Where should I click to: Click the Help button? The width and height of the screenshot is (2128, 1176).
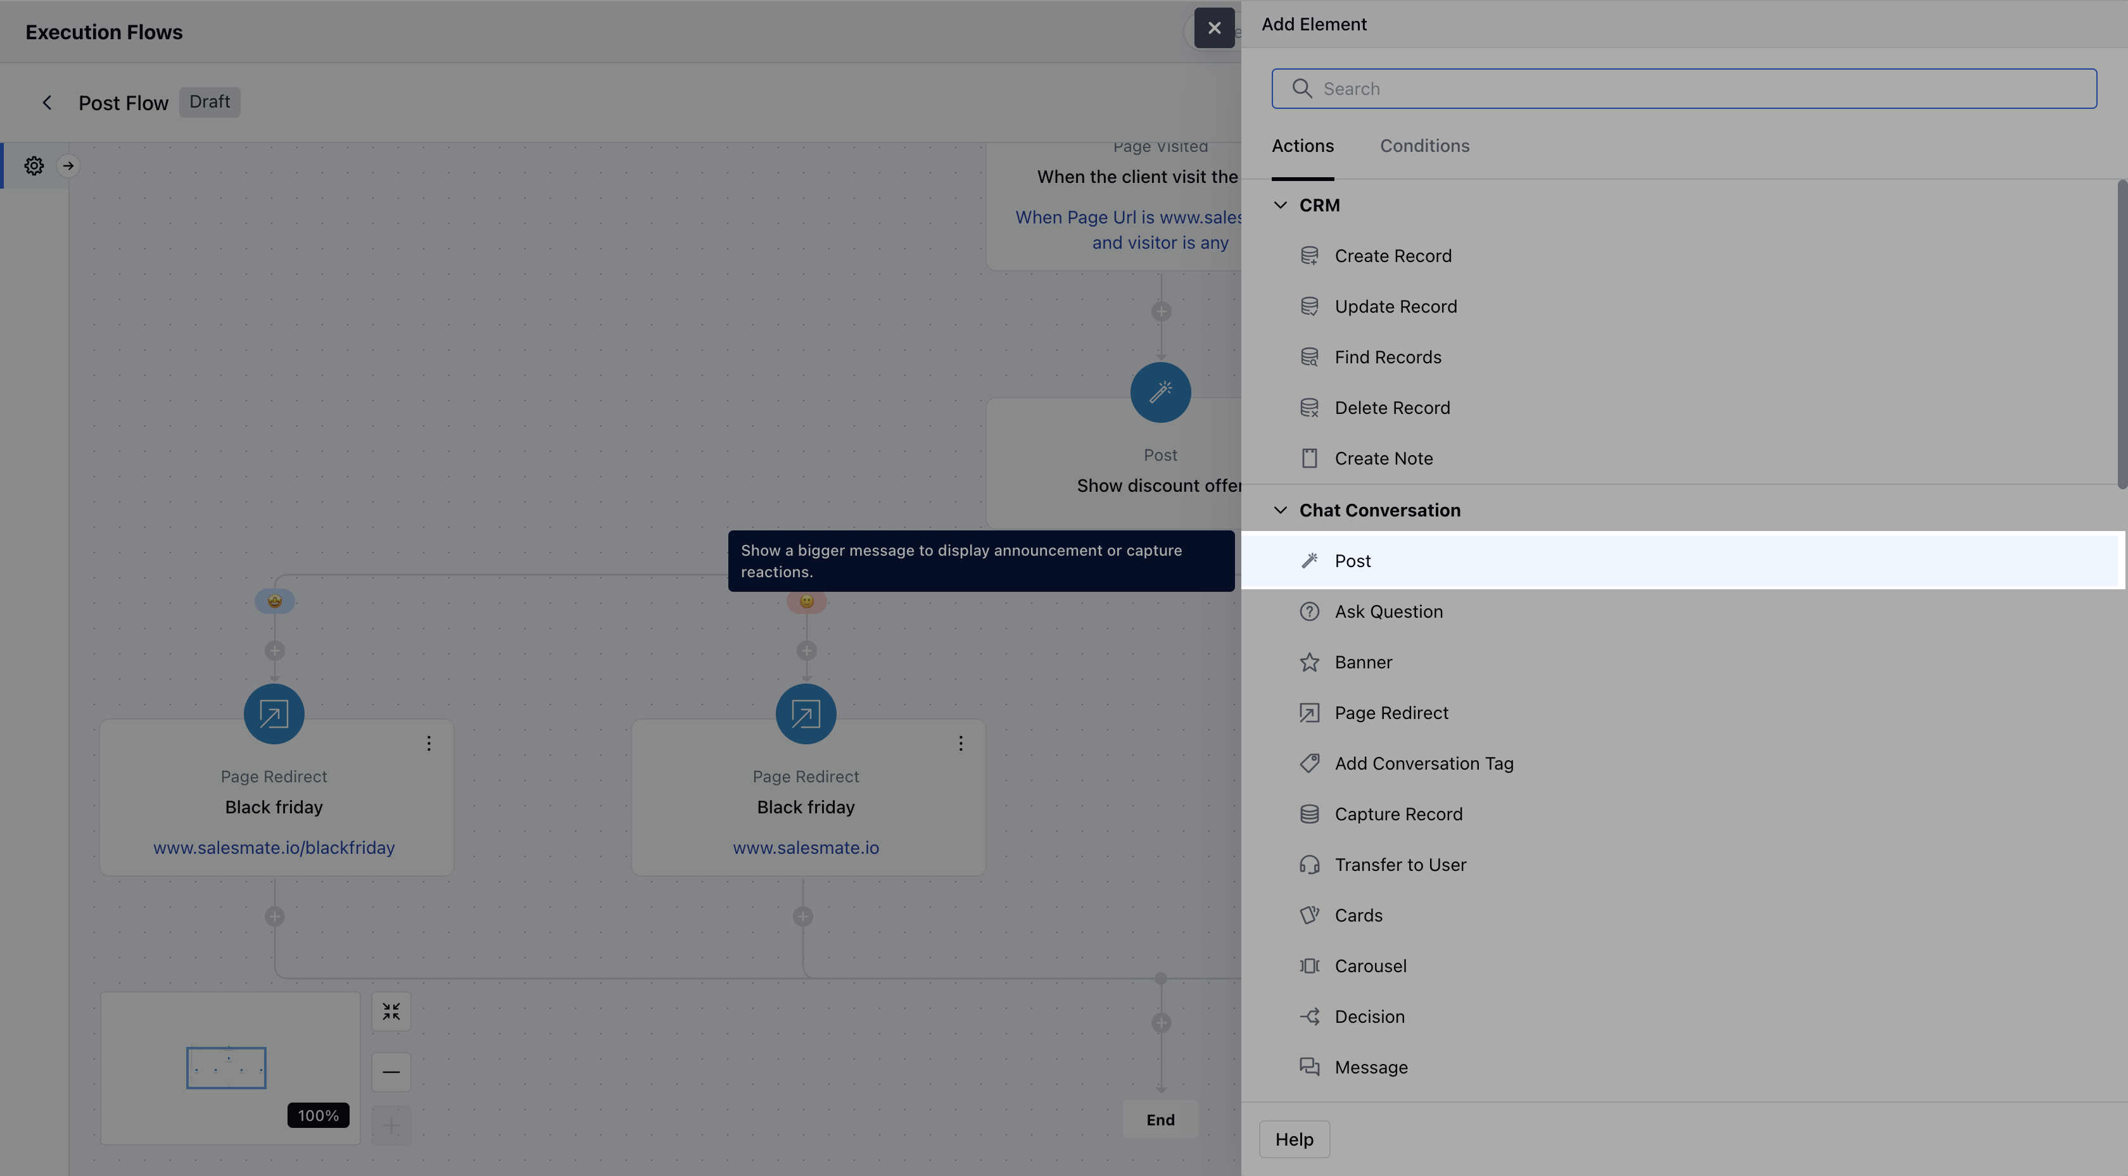(1294, 1140)
